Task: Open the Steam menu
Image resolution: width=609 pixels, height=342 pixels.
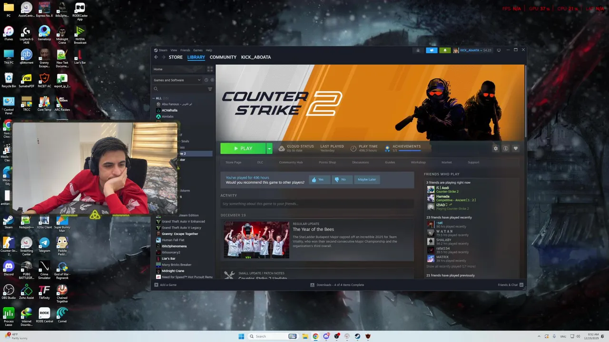Action: click(163, 50)
